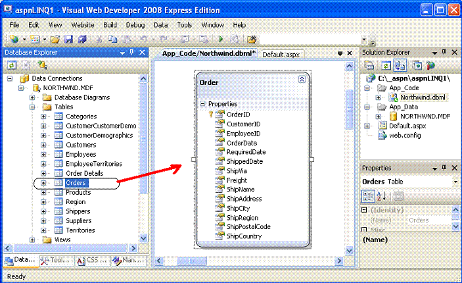Switch to the CSS Properties bottom tab
The height and width of the screenshot is (283, 462).
pos(93,260)
